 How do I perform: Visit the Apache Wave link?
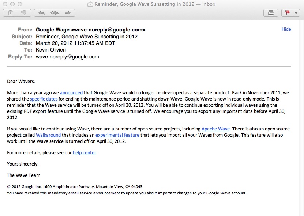tap(215, 129)
